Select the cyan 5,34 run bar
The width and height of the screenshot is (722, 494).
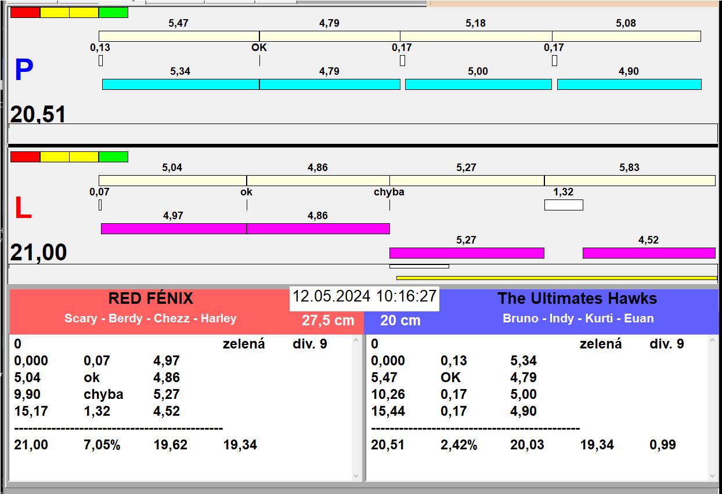tap(180, 84)
